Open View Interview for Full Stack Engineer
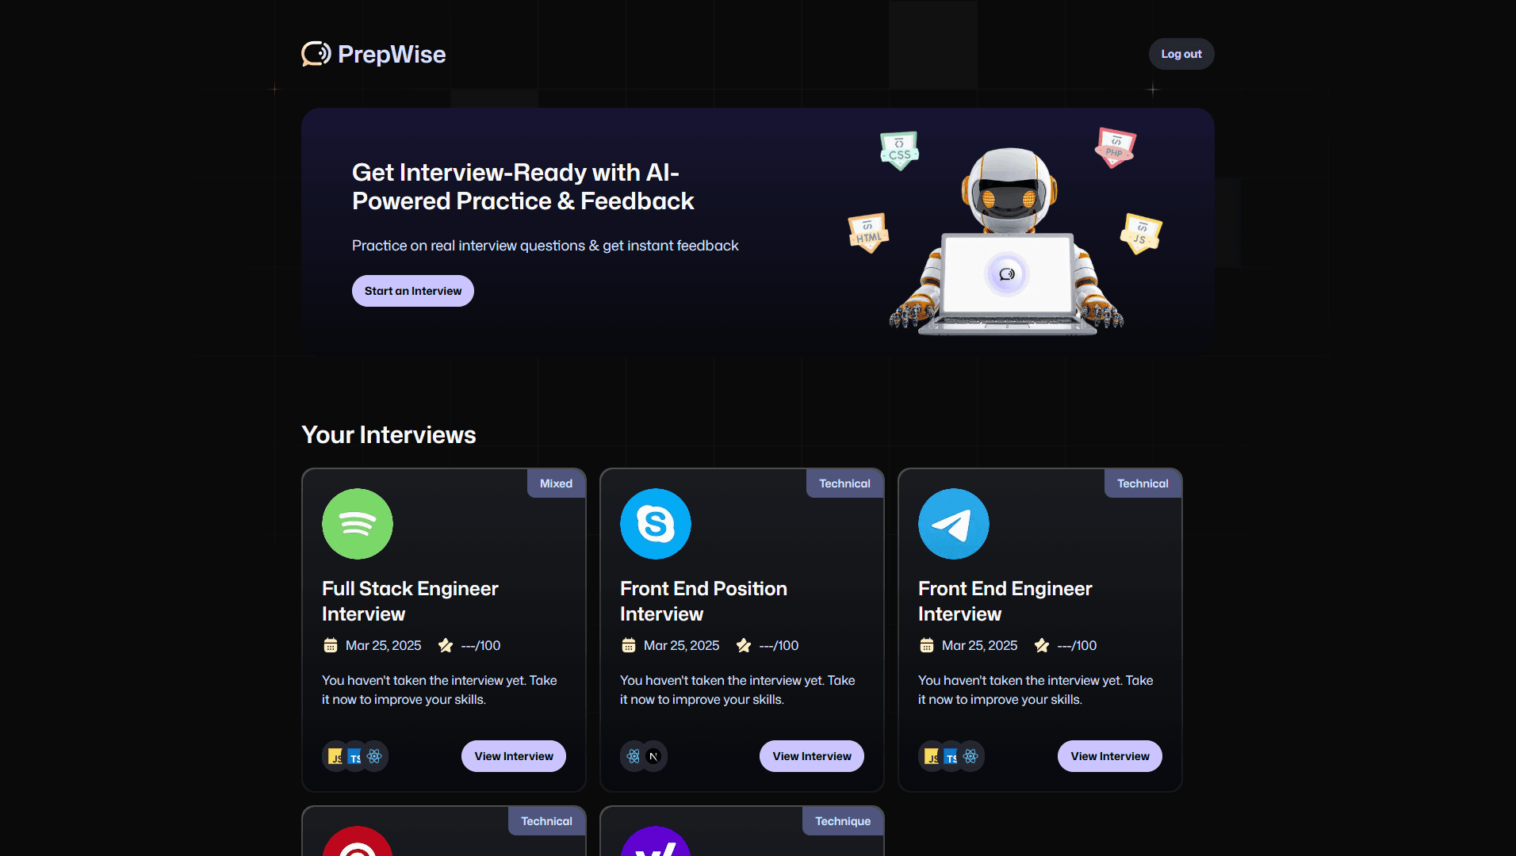 point(513,756)
